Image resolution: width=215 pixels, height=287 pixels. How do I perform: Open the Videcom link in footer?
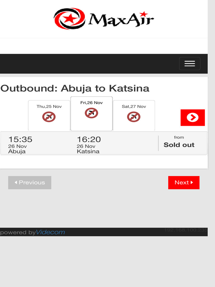point(50,232)
